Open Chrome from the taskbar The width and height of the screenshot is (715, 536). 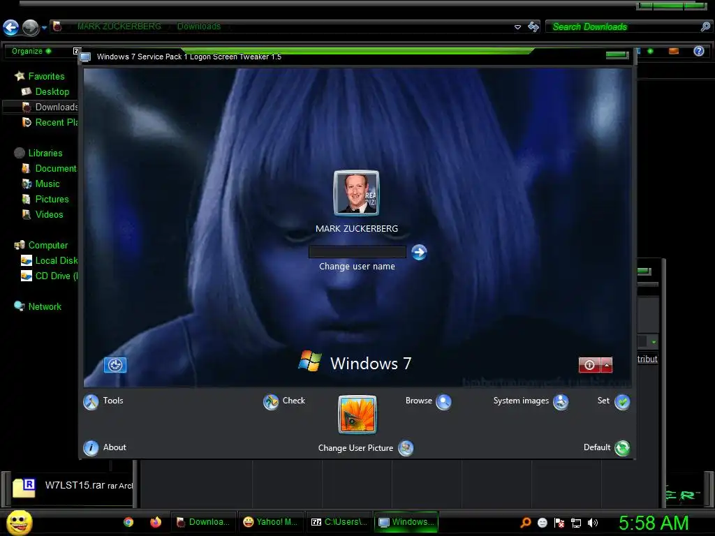click(x=128, y=522)
